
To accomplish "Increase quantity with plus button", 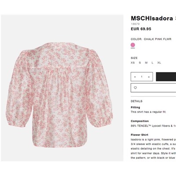I will pos(149,77).
